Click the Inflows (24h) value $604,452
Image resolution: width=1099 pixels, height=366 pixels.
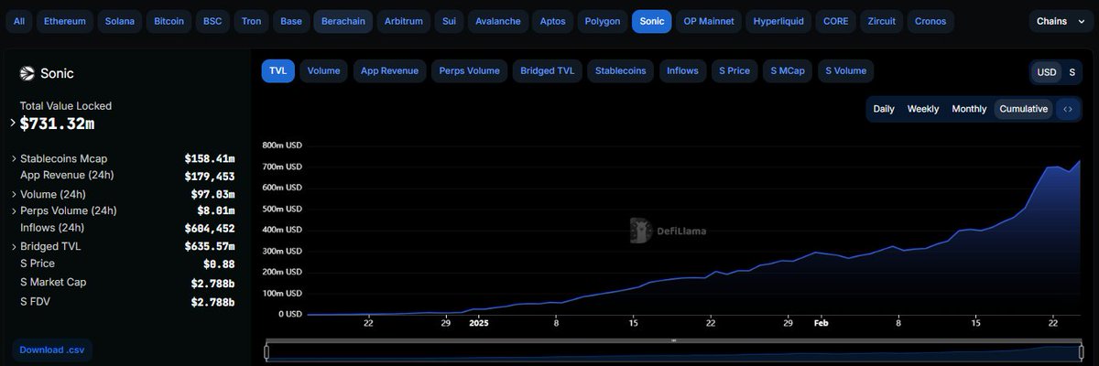click(210, 229)
